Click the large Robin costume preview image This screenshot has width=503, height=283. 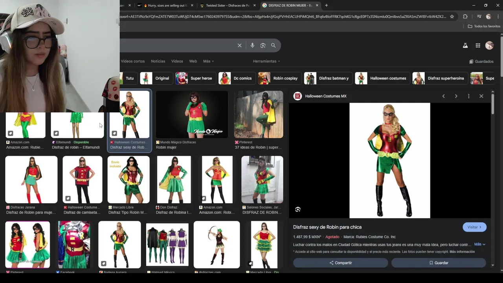click(390, 160)
